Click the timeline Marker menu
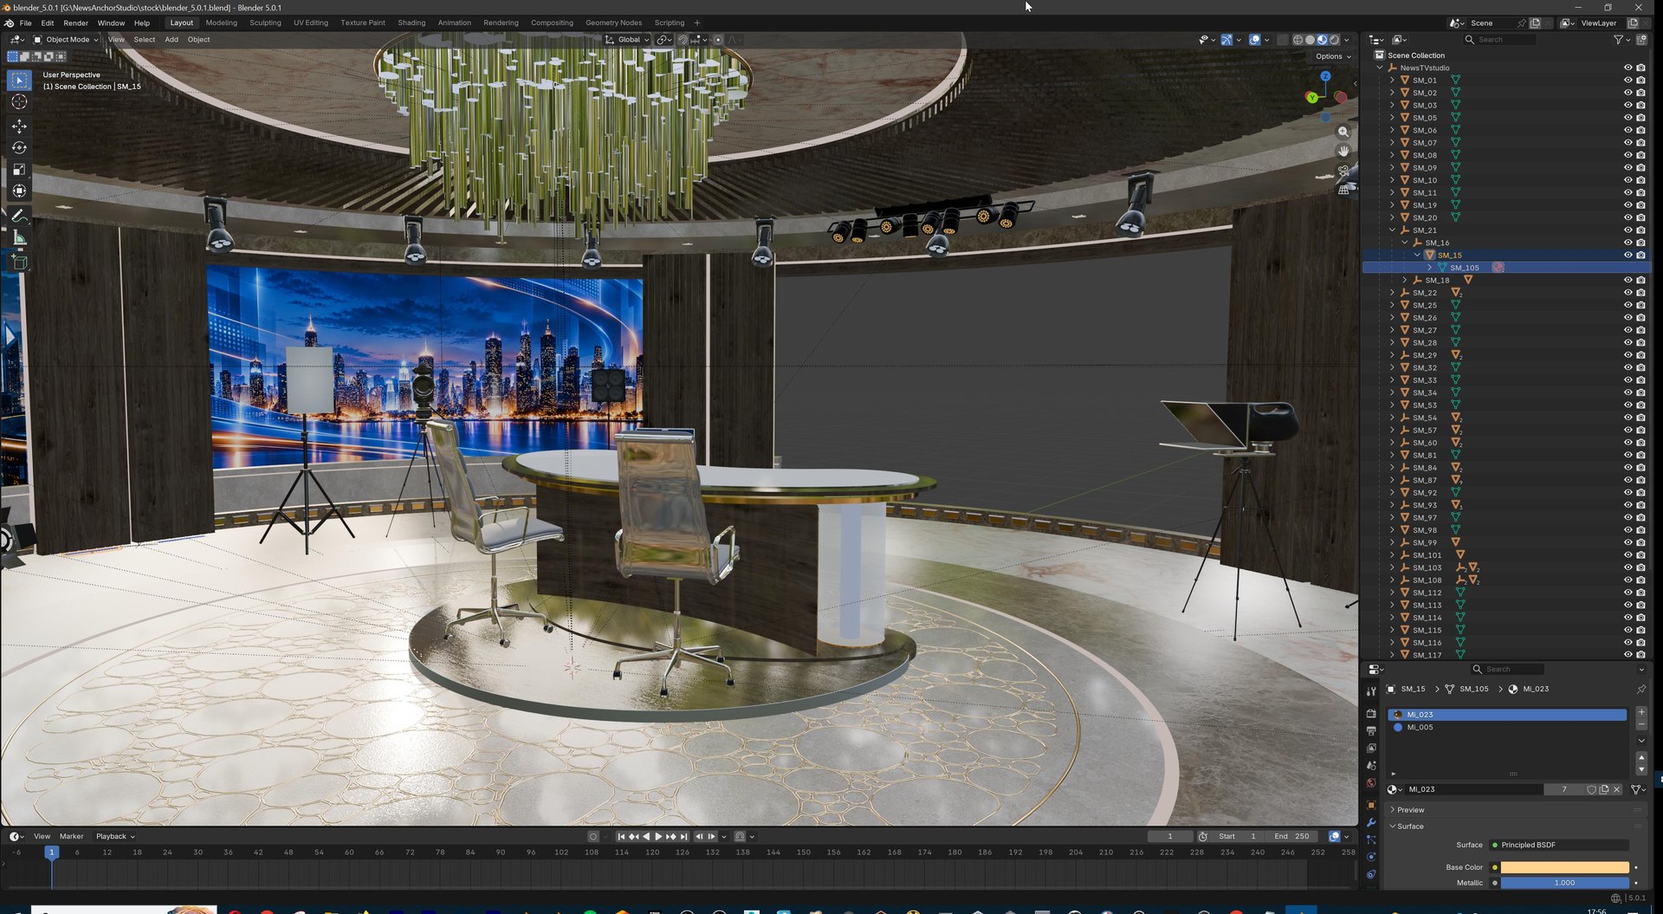 tap(71, 837)
